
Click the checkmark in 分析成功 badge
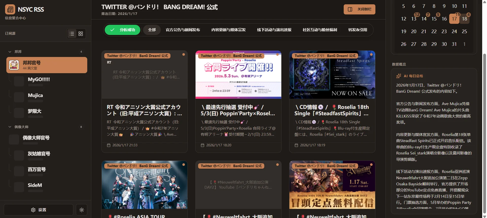point(112,30)
